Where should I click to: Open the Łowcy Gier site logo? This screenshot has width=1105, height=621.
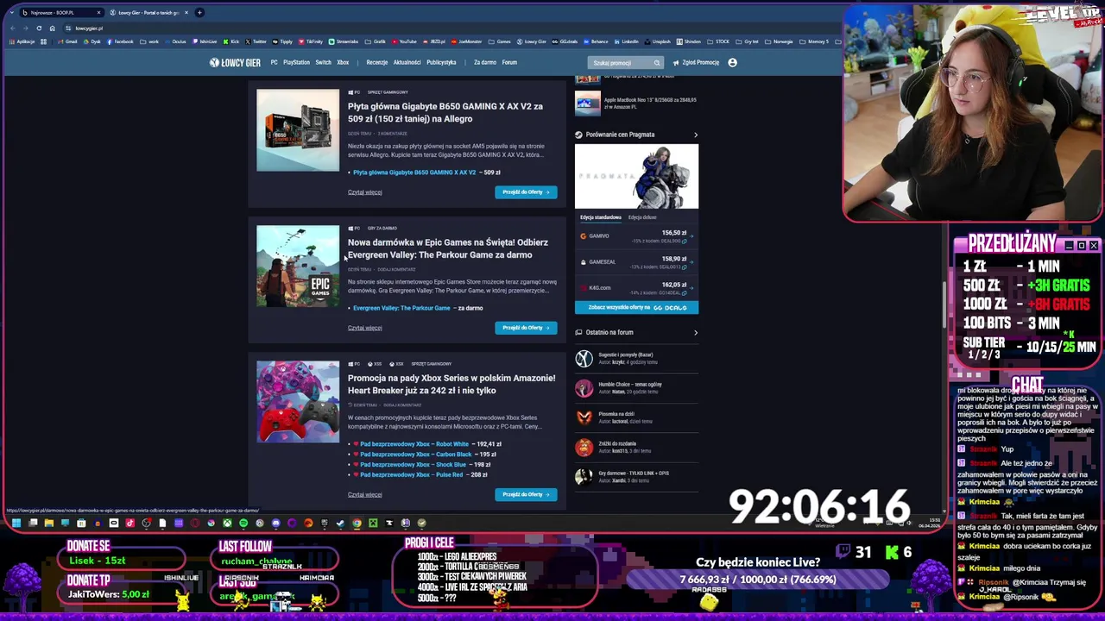click(235, 62)
